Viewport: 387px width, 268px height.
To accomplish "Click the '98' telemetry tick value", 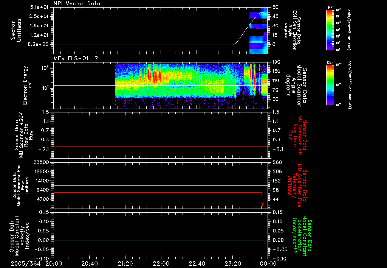I will click(x=276, y=190).
